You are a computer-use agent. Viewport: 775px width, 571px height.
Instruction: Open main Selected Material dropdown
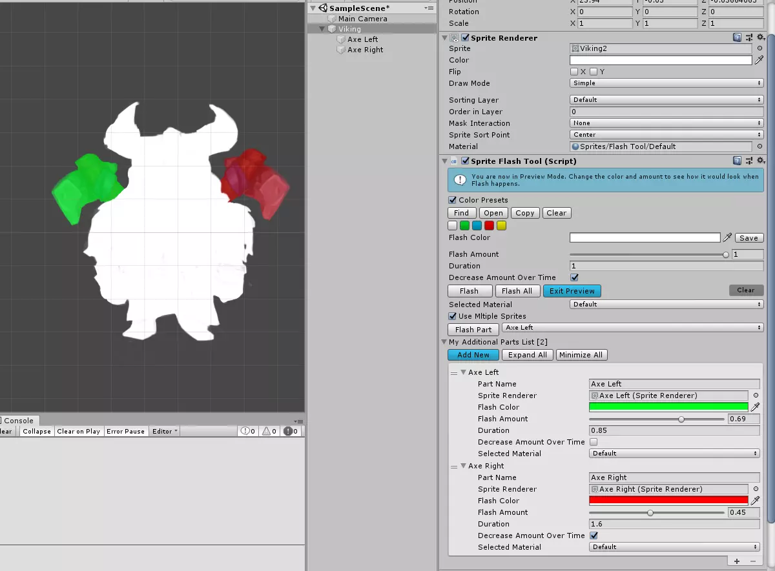(666, 305)
